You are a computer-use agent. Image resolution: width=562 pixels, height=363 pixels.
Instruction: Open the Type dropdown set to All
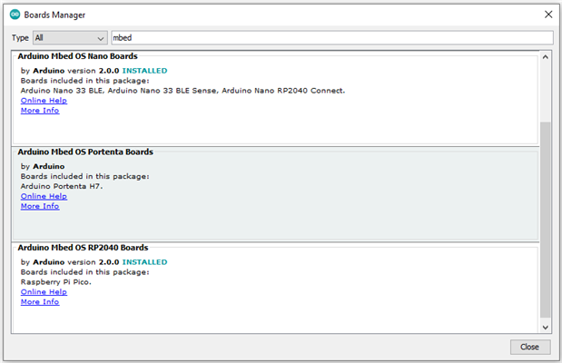tap(70, 37)
